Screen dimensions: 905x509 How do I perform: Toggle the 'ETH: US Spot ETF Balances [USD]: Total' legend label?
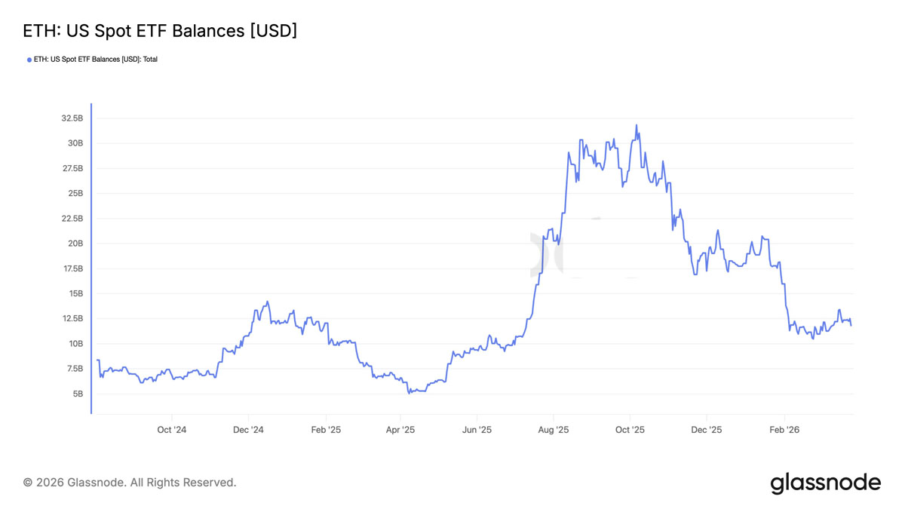[96, 60]
